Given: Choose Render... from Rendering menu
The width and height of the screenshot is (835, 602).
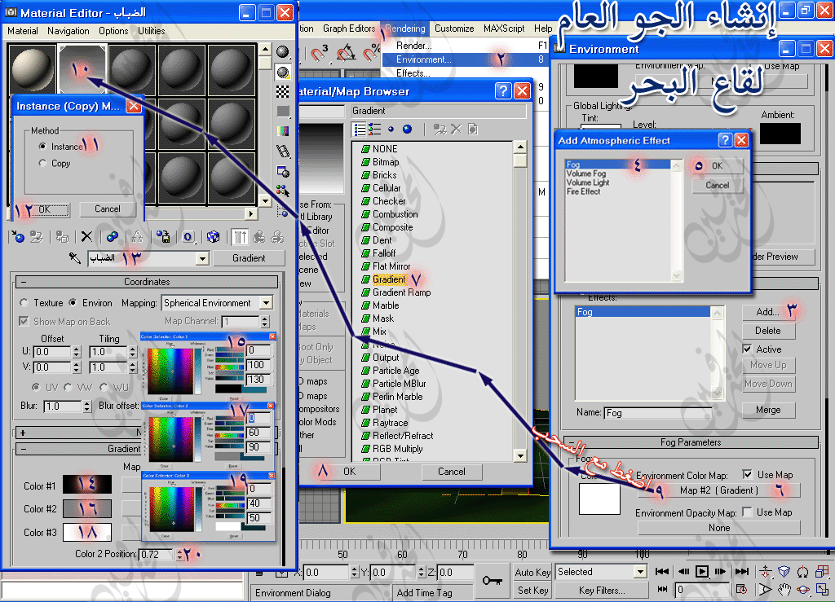Looking at the screenshot, I should click(x=466, y=46).
